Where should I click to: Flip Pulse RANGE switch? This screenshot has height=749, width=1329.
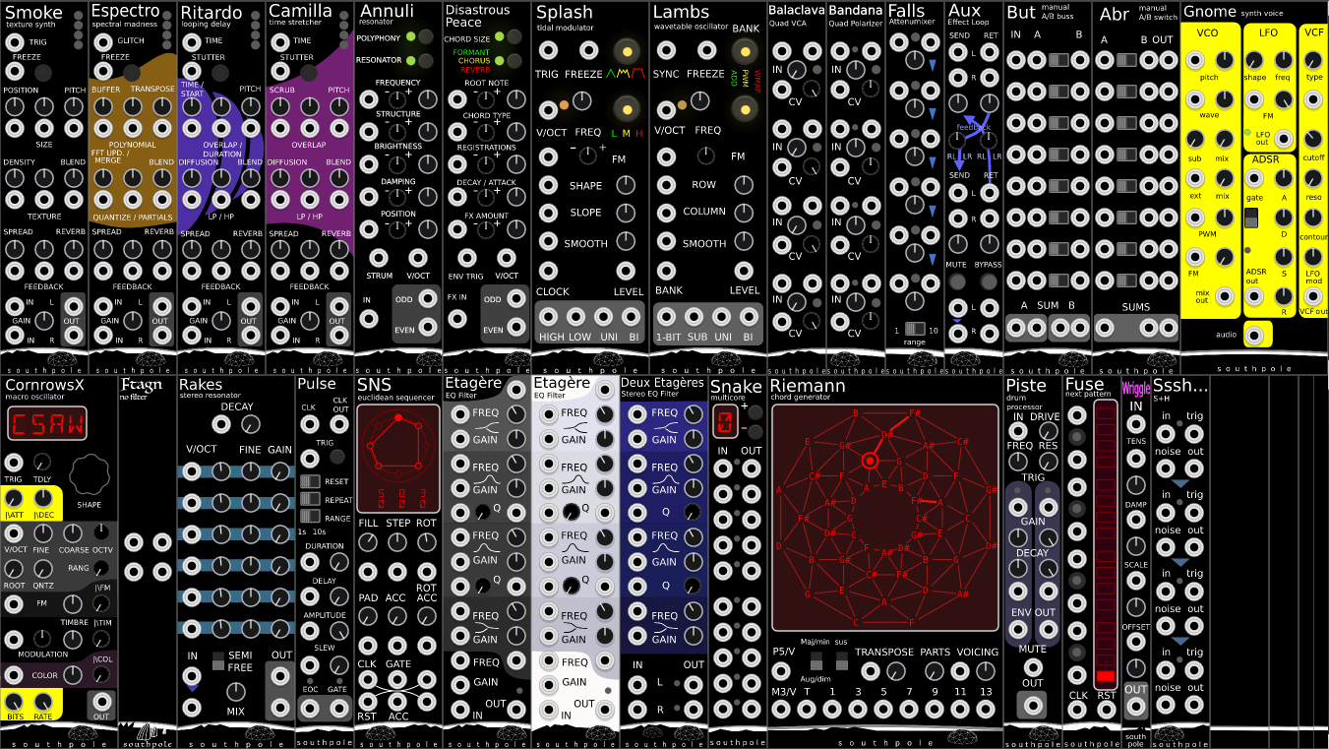click(310, 518)
